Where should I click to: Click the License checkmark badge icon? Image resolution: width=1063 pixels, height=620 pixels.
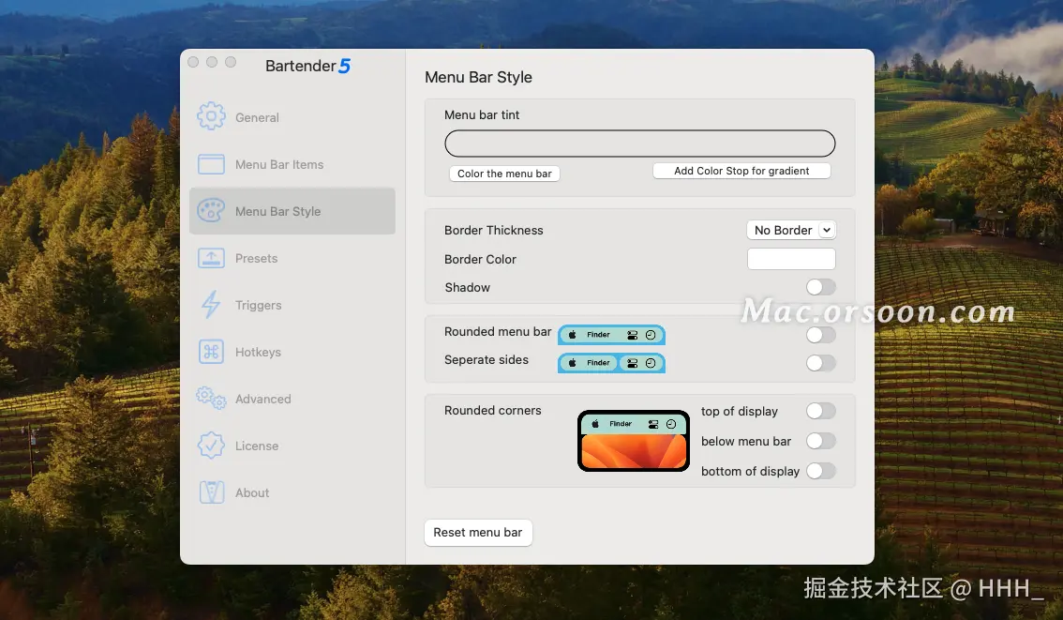(211, 446)
